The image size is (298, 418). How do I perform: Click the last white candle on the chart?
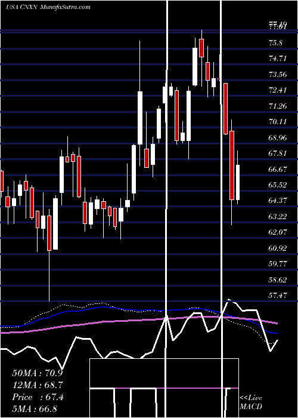tap(238, 182)
